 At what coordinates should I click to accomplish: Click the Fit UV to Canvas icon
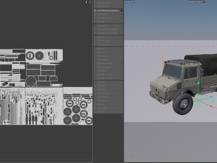95,41
